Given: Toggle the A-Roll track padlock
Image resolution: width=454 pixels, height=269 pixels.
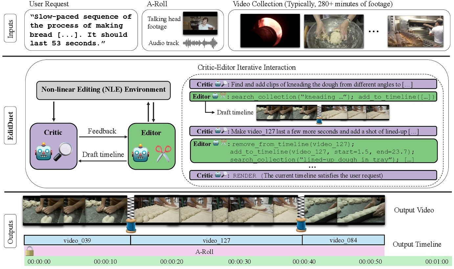Looking at the screenshot, I should click(x=30, y=252).
